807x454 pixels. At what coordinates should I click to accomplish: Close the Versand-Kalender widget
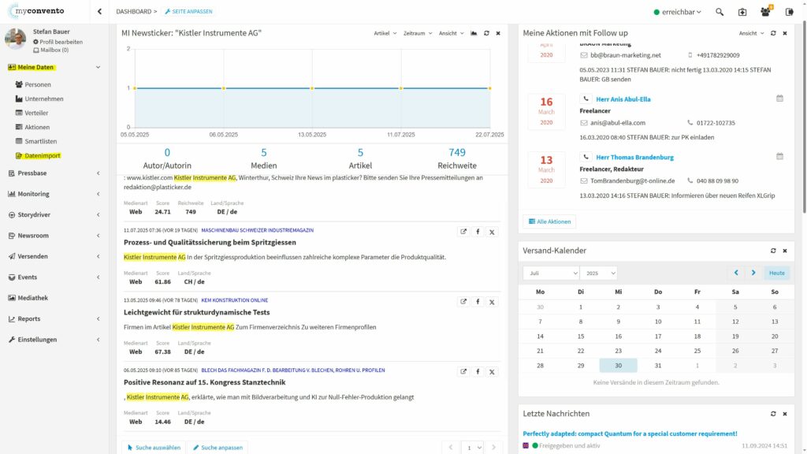pyautogui.click(x=785, y=251)
